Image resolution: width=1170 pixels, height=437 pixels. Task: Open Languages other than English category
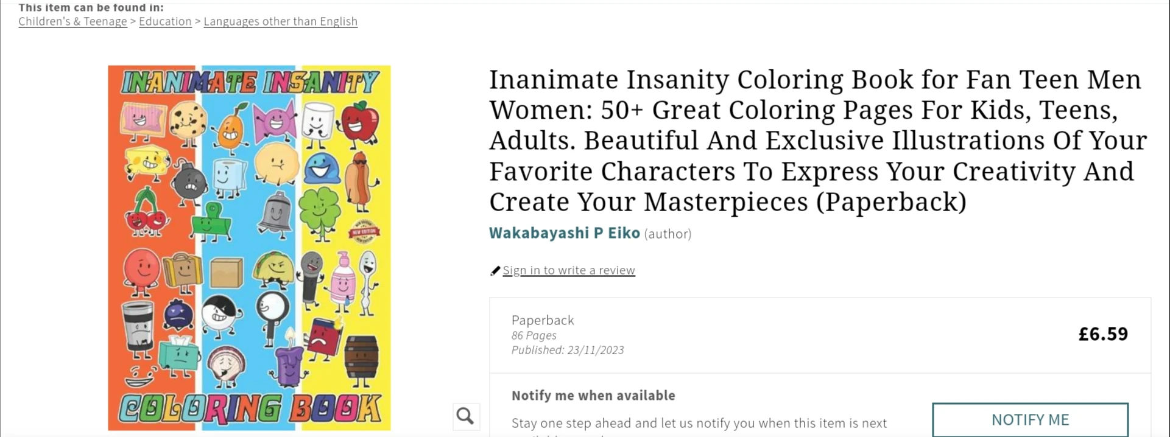[x=280, y=21]
